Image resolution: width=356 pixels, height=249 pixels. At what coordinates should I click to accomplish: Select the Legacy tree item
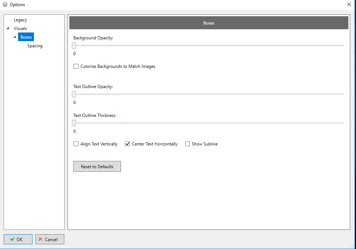click(20, 20)
